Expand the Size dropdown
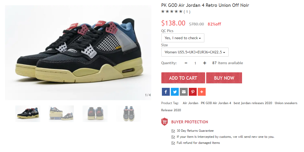Screen dimensions: 304x152 click(x=195, y=52)
